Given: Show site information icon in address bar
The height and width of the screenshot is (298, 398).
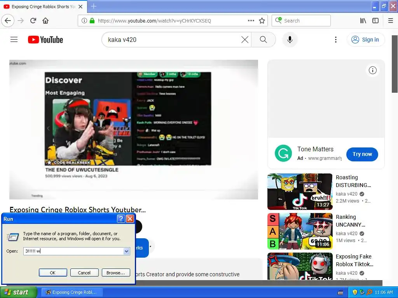Looking at the screenshot, I should [x=84, y=21].
